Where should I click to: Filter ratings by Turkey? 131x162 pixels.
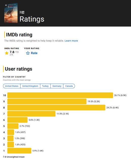pos(45,86)
